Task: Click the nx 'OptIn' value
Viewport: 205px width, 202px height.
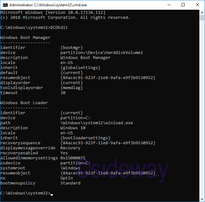Action: click(67, 178)
